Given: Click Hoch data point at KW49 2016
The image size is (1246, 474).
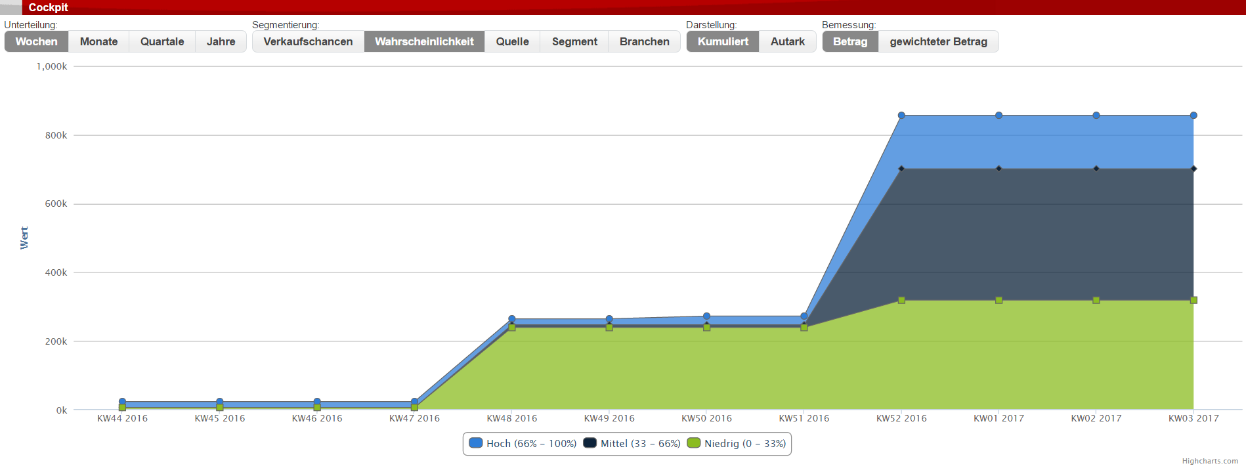Looking at the screenshot, I should point(609,319).
